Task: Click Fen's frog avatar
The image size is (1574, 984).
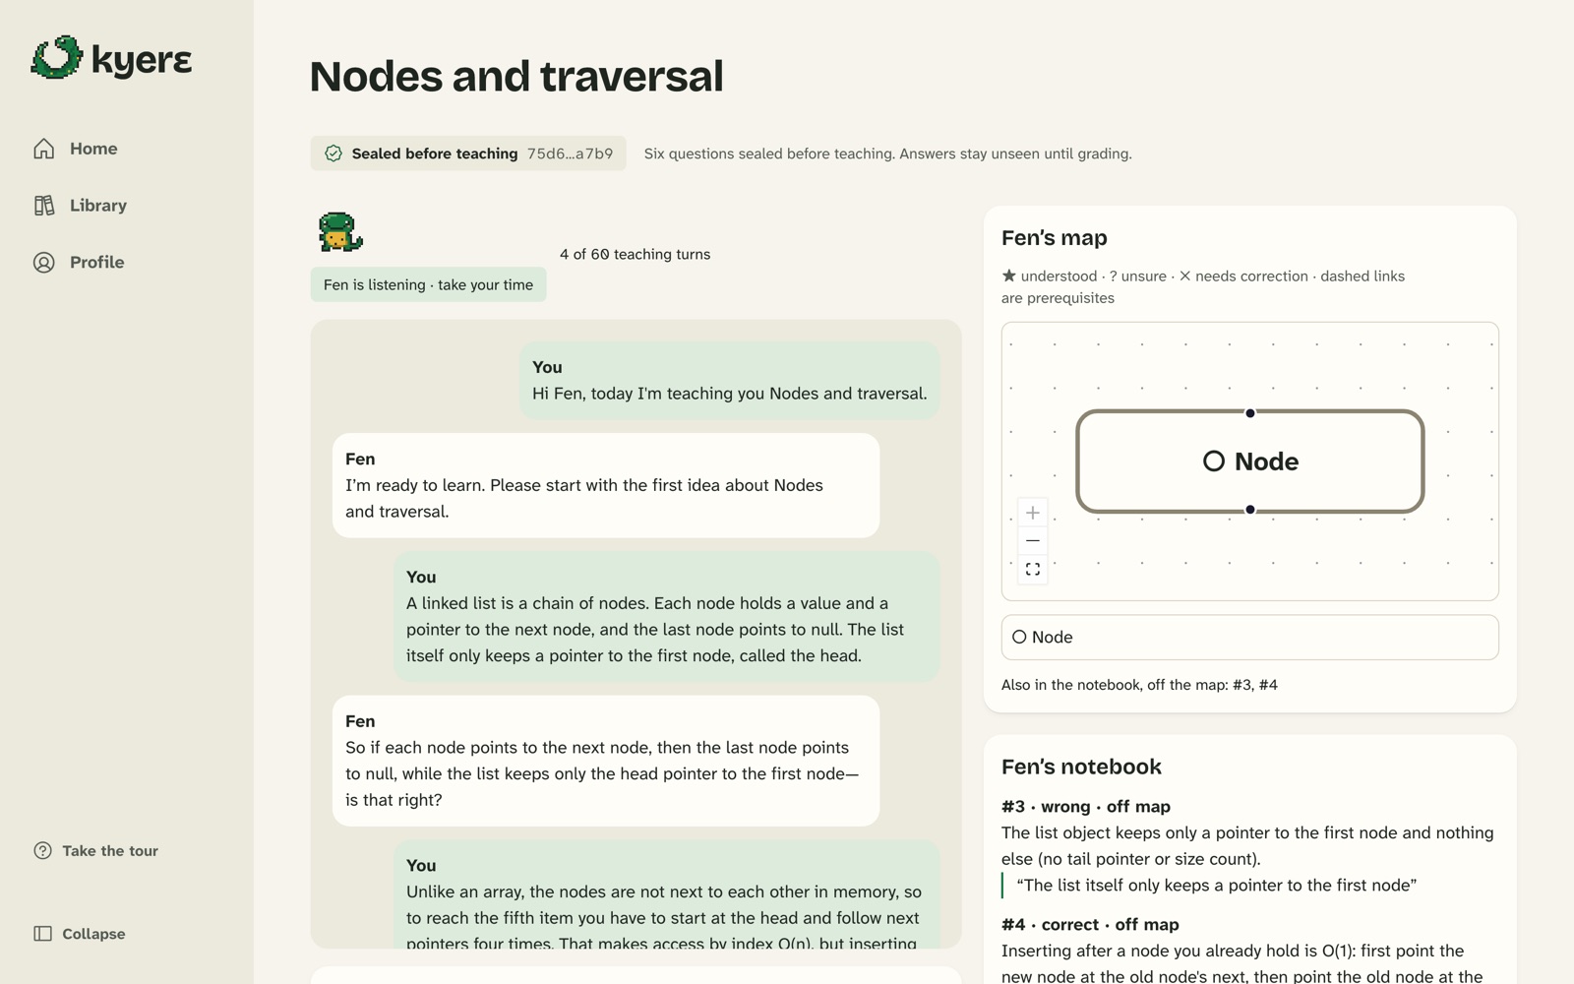Action: pos(340,232)
